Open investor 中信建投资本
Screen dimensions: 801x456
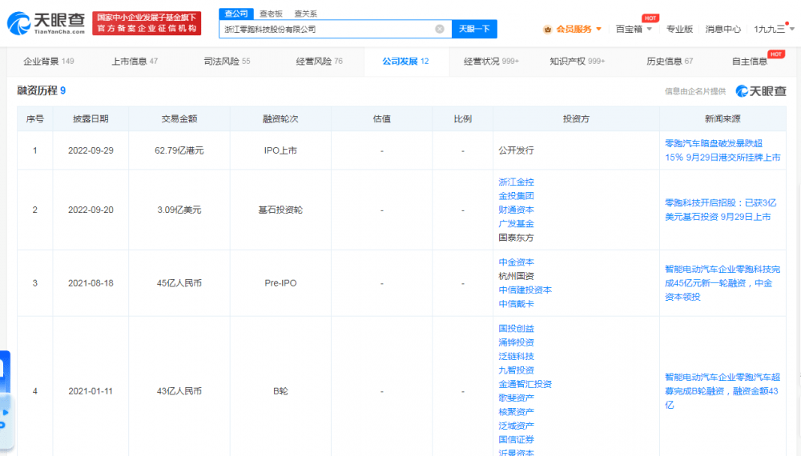[x=525, y=290]
